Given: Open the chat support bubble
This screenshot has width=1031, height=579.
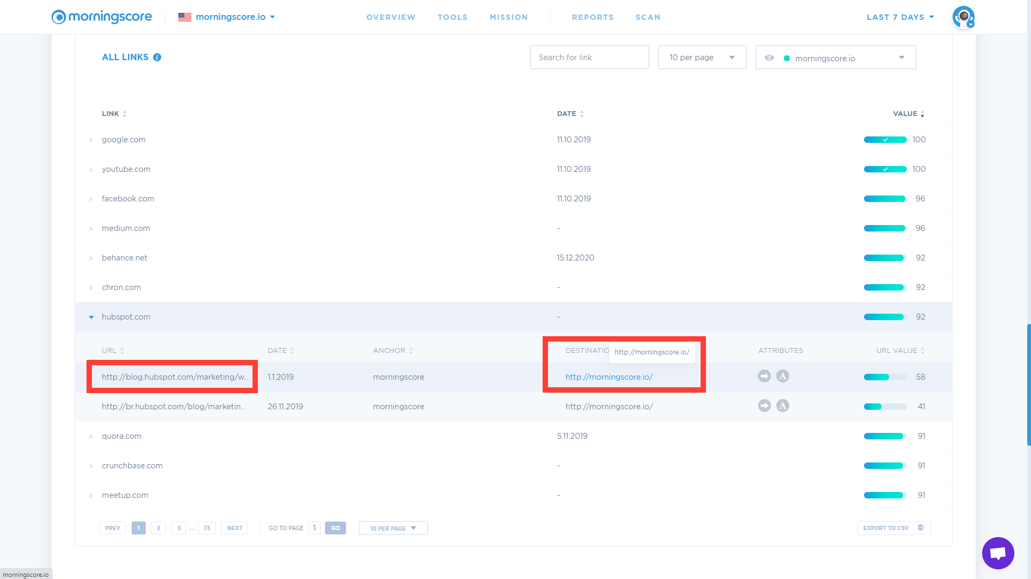Looking at the screenshot, I should 998,553.
